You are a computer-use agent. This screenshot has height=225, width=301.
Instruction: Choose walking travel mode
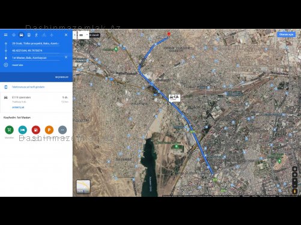tap(37, 35)
